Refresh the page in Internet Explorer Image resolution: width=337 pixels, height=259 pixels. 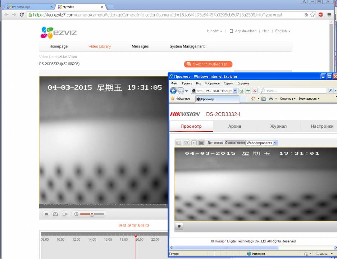click(x=248, y=91)
